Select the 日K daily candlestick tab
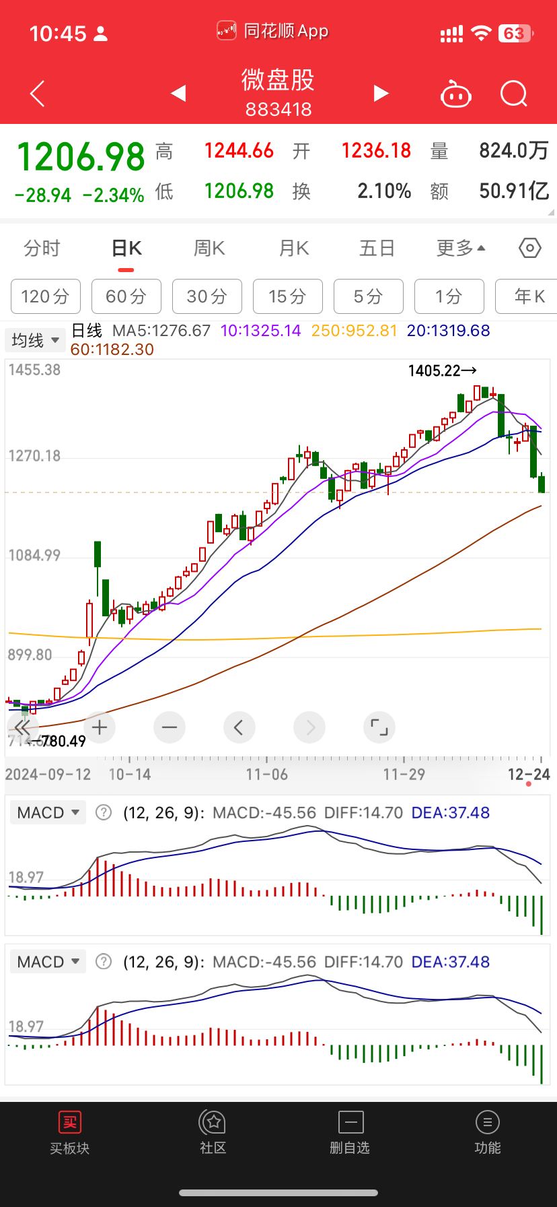This screenshot has width=557, height=1207. (126, 249)
